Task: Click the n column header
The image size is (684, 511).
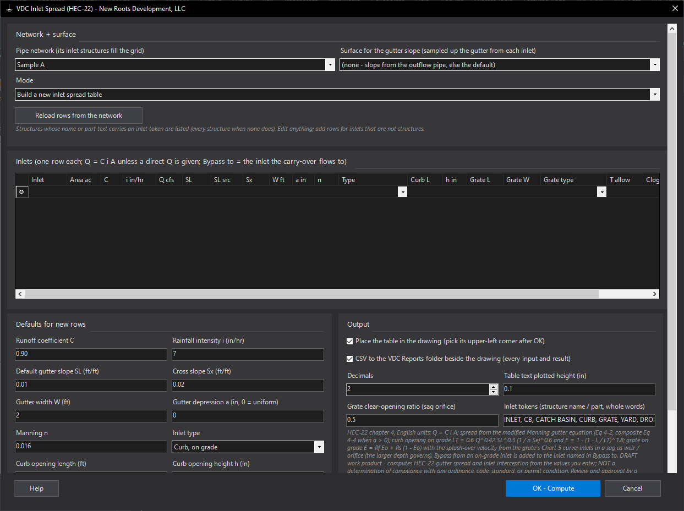Action: tap(326, 180)
